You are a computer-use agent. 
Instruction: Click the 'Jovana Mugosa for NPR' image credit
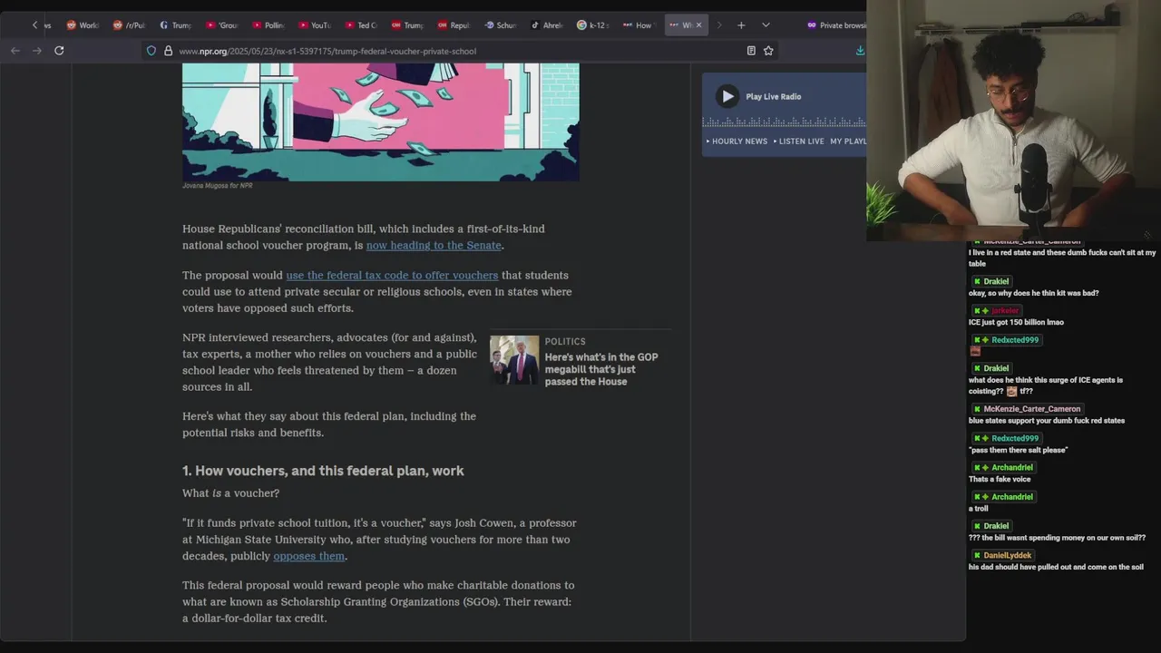(217, 186)
